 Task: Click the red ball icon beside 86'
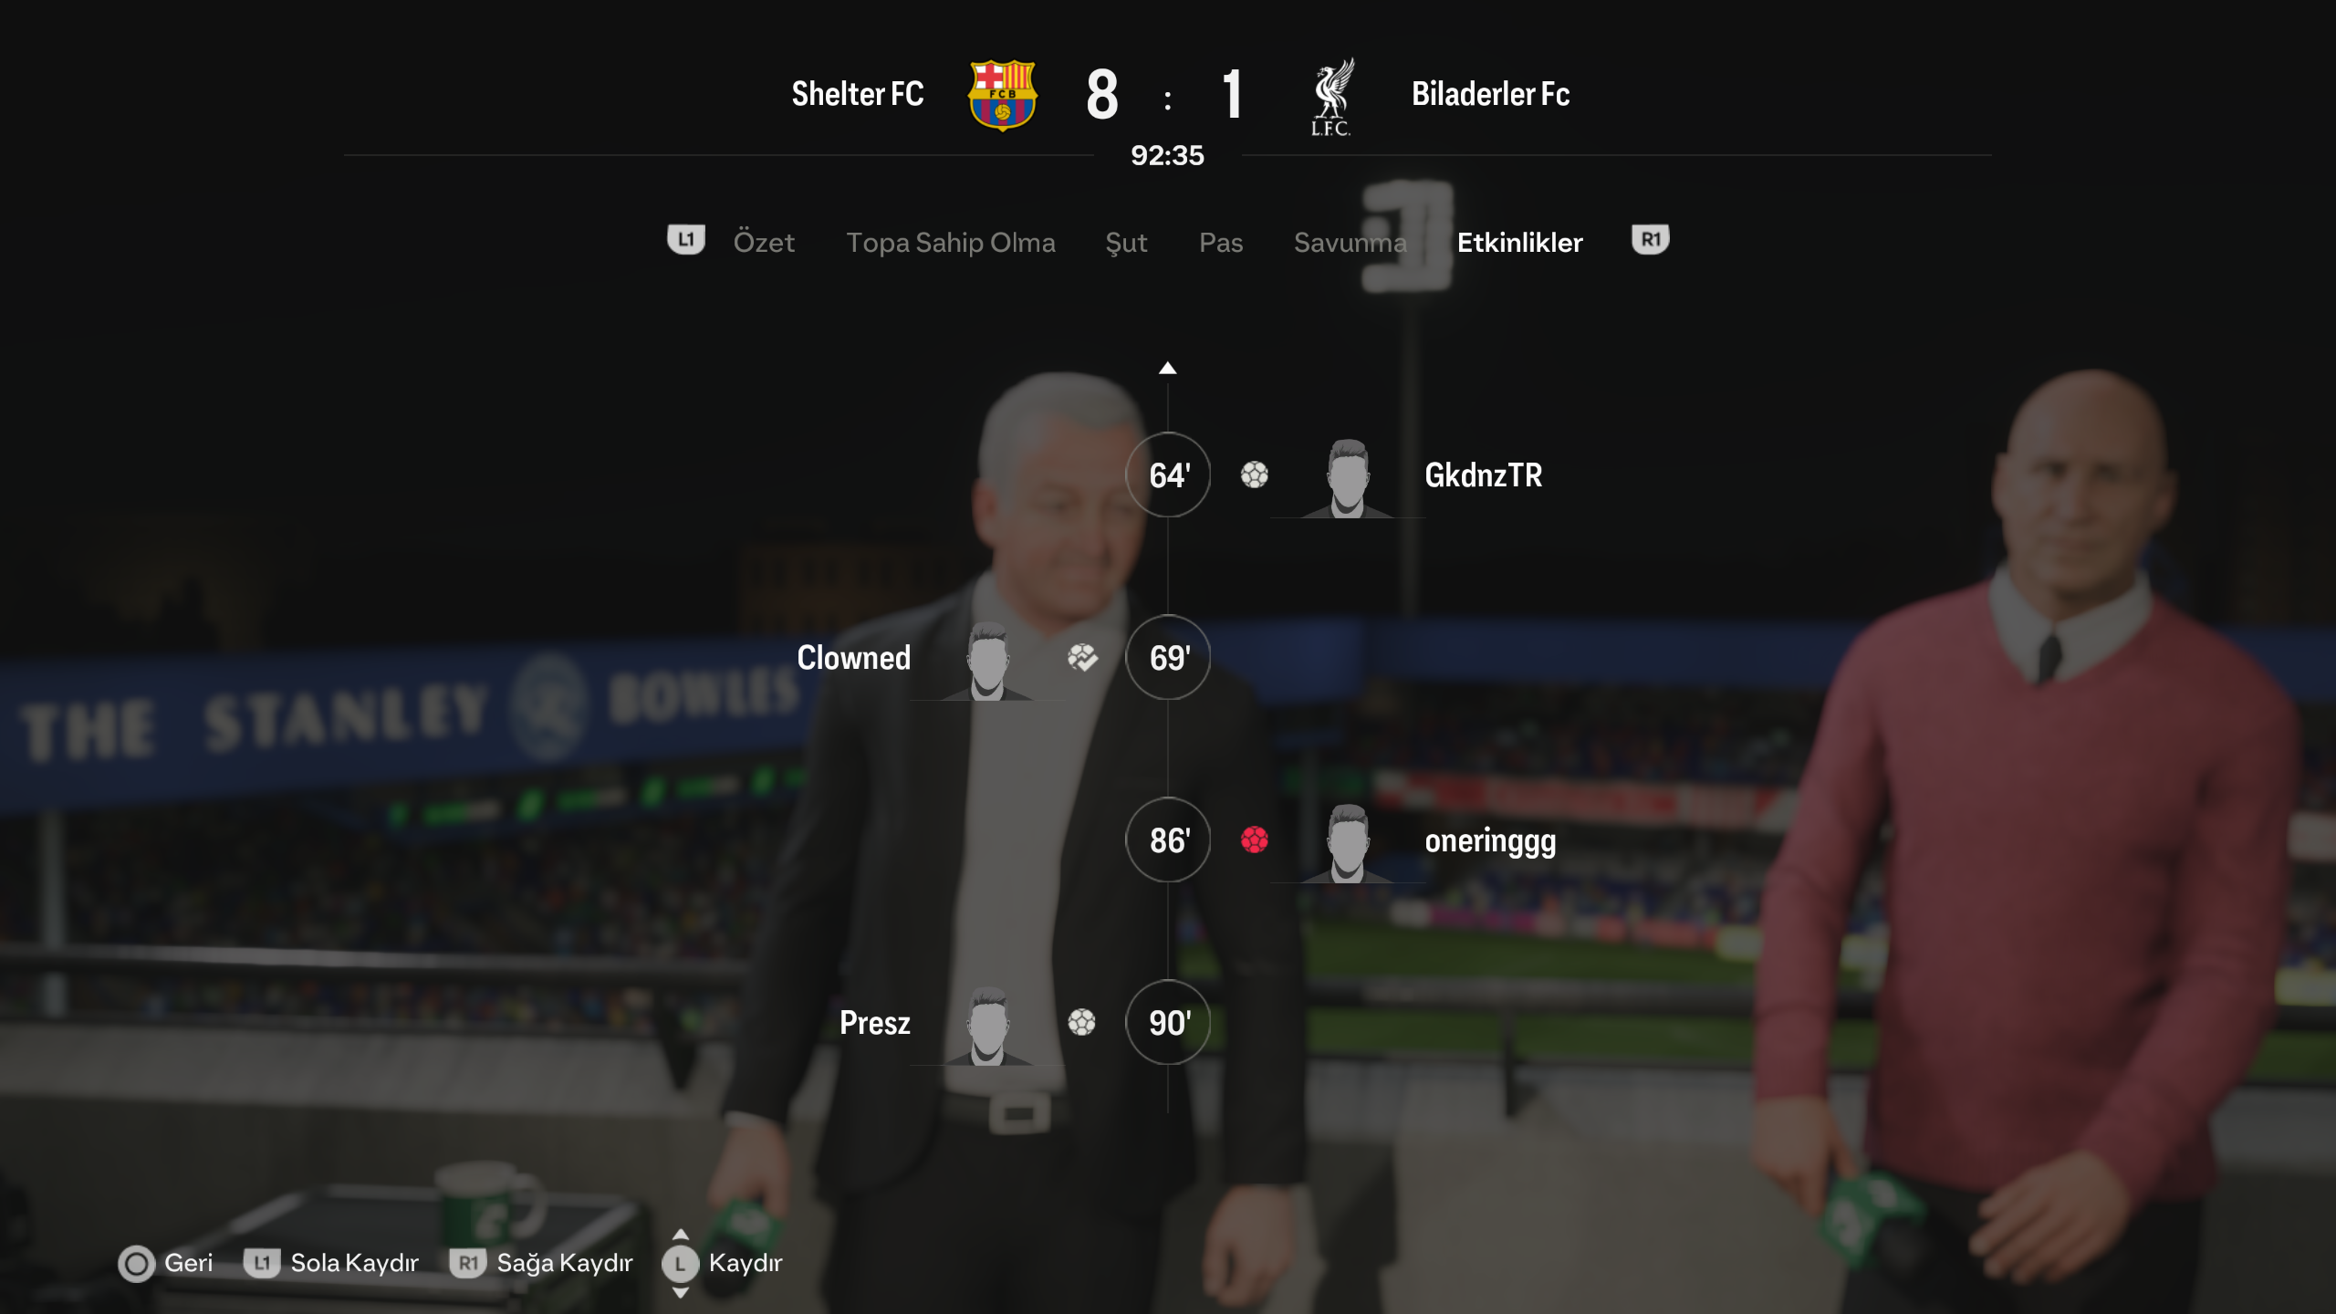pos(1255,839)
